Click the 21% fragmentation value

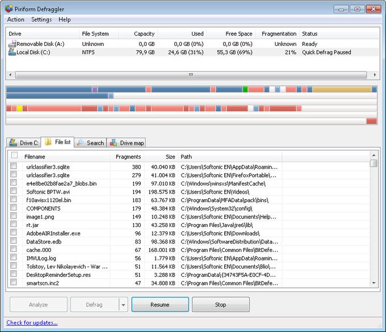291,52
